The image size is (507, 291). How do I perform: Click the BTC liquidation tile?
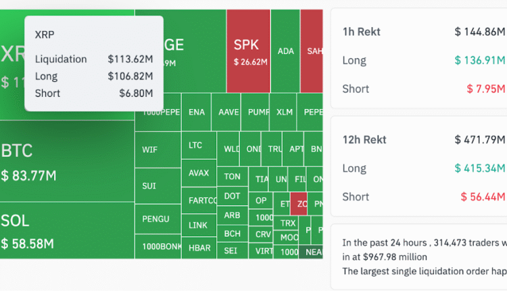67,162
